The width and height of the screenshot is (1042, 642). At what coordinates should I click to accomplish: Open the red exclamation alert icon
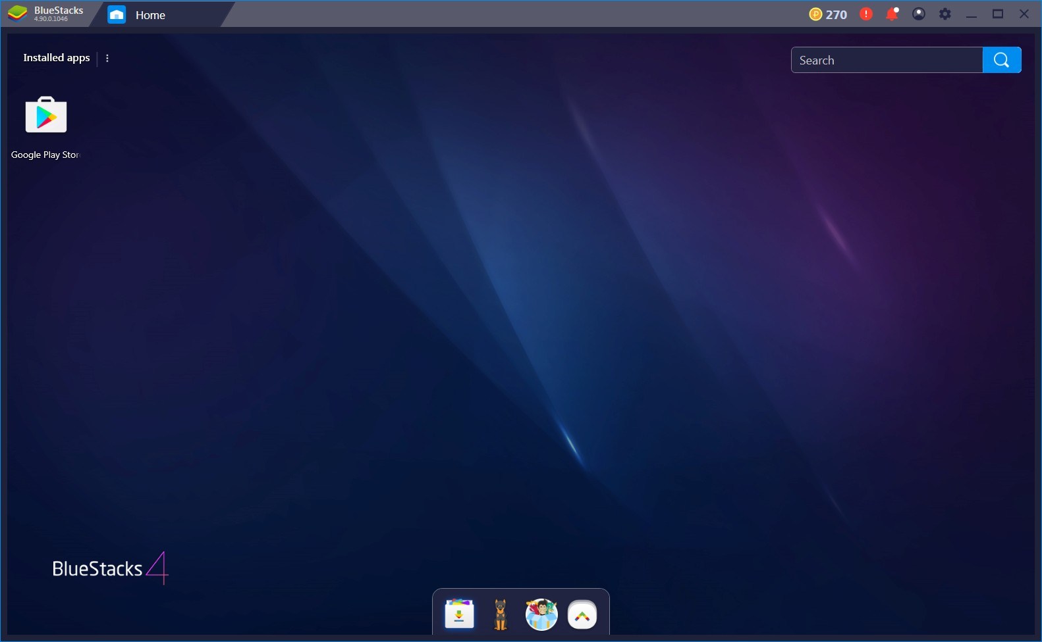(x=866, y=14)
